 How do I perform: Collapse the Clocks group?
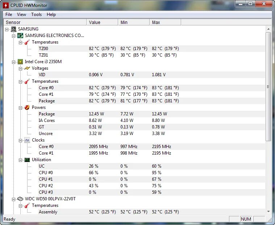[x=20, y=140]
